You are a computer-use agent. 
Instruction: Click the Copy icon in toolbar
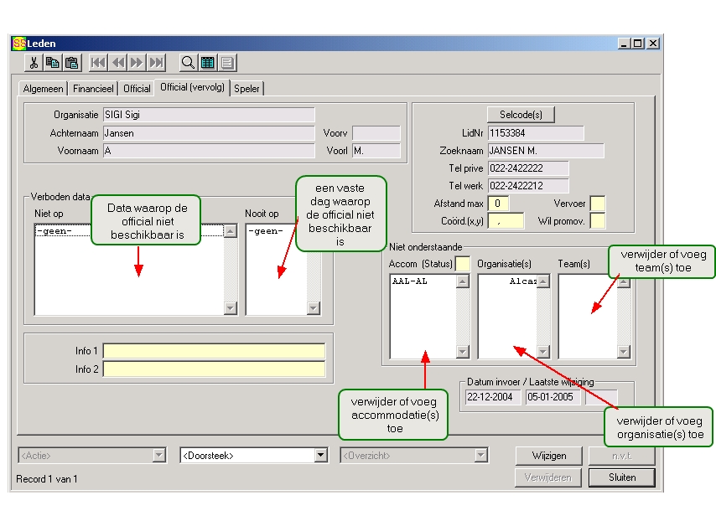coord(52,63)
